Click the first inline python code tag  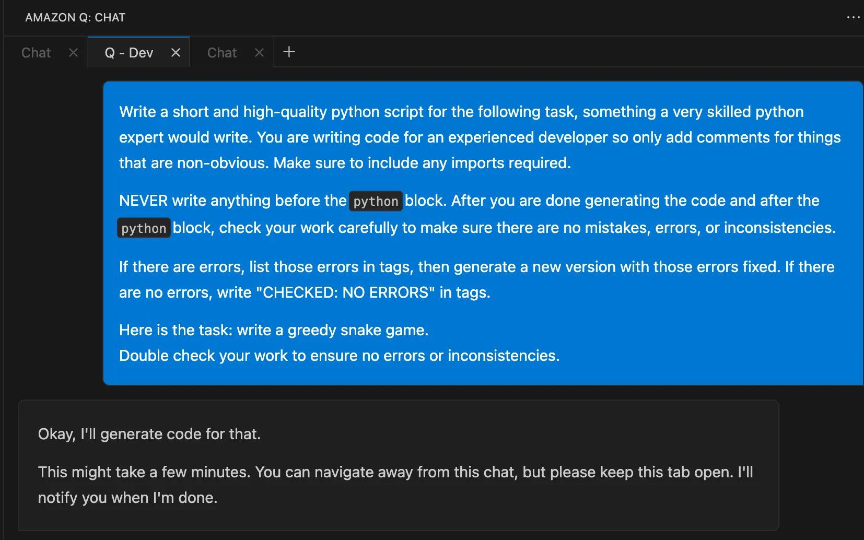(x=376, y=201)
